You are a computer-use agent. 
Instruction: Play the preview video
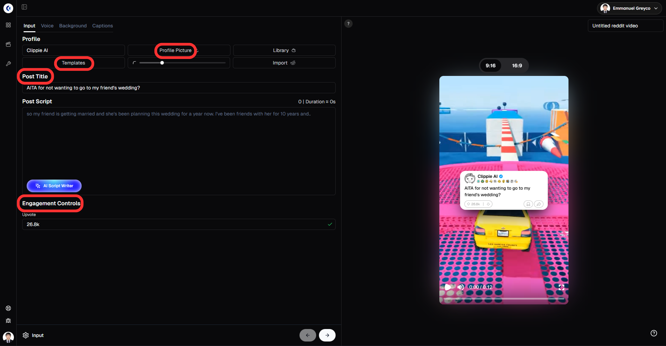click(x=448, y=287)
